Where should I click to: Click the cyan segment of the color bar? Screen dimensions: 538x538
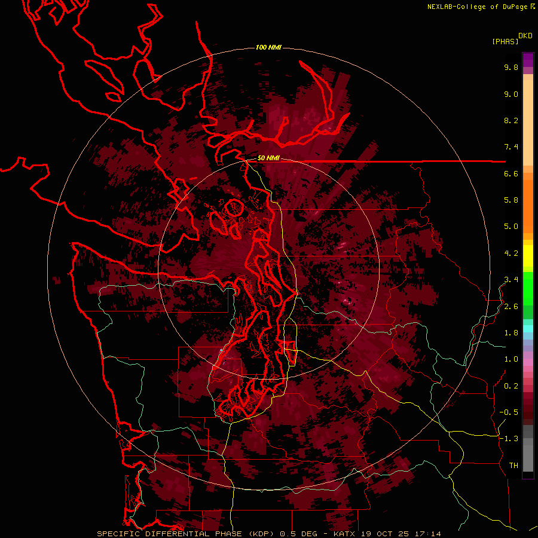[x=528, y=328]
